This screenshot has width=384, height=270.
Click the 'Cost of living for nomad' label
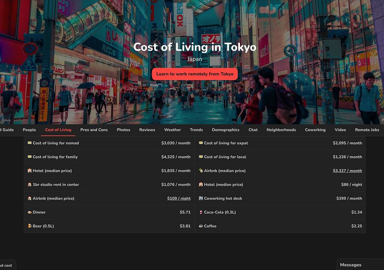click(x=56, y=143)
